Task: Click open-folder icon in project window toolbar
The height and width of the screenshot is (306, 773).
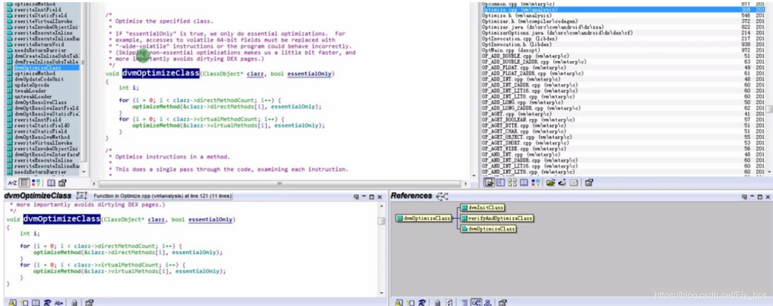Action: pos(551,182)
